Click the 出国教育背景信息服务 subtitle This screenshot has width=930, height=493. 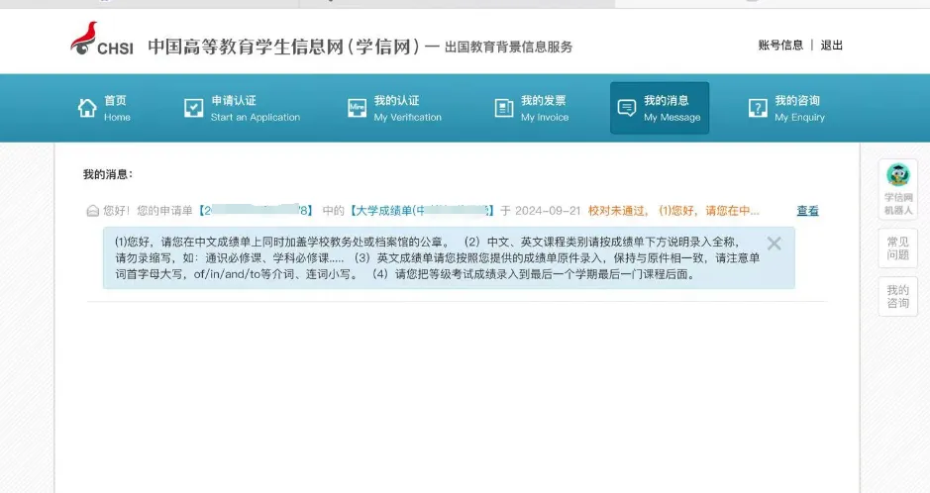click(508, 47)
